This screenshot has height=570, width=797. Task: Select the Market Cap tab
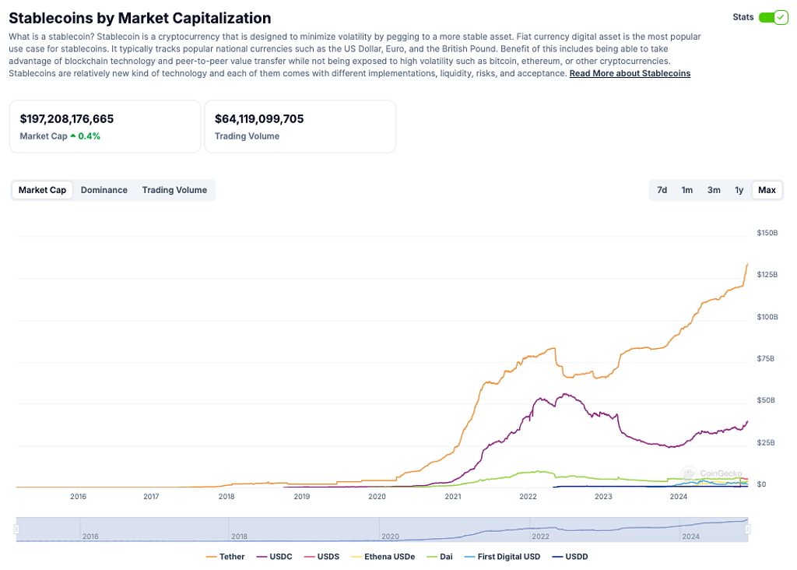[x=42, y=190]
